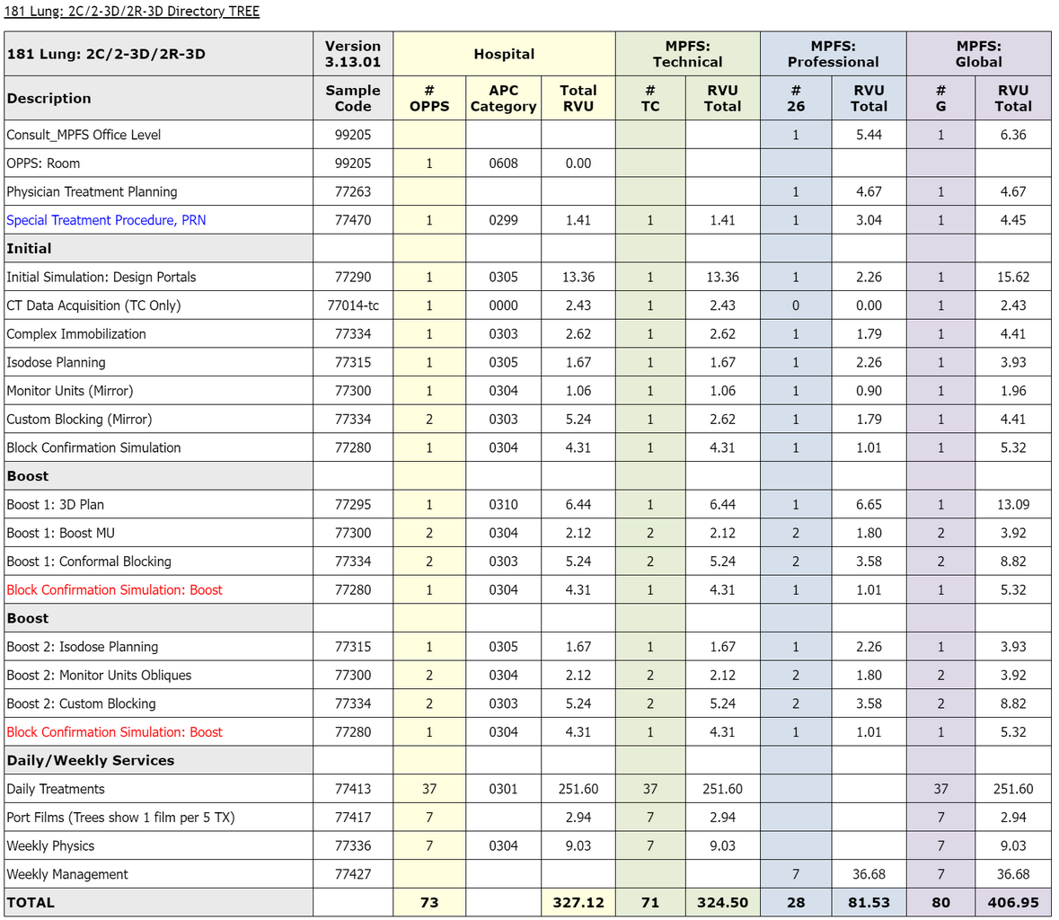This screenshot has height=920, width=1059.
Task: Select the Weekly Management row description
Action: tap(67, 874)
